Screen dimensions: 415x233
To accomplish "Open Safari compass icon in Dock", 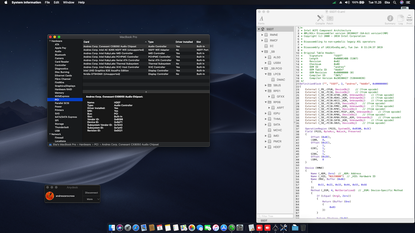I will coord(136,227).
